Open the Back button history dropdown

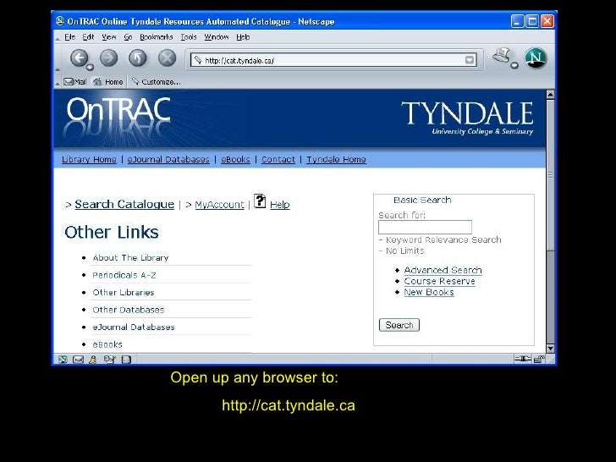pyautogui.click(x=90, y=68)
